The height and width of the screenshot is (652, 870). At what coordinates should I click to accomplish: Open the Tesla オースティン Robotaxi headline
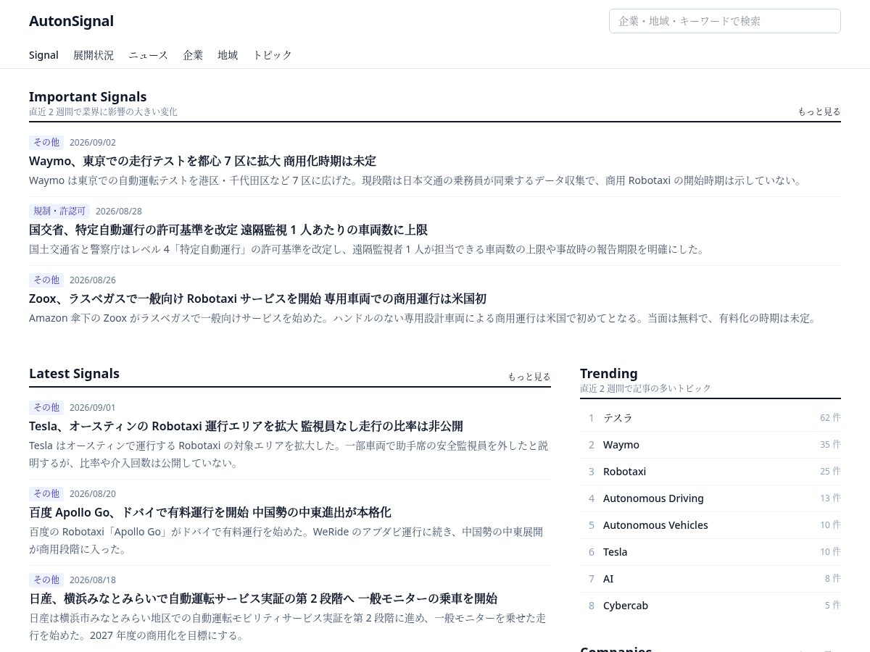[x=246, y=426]
